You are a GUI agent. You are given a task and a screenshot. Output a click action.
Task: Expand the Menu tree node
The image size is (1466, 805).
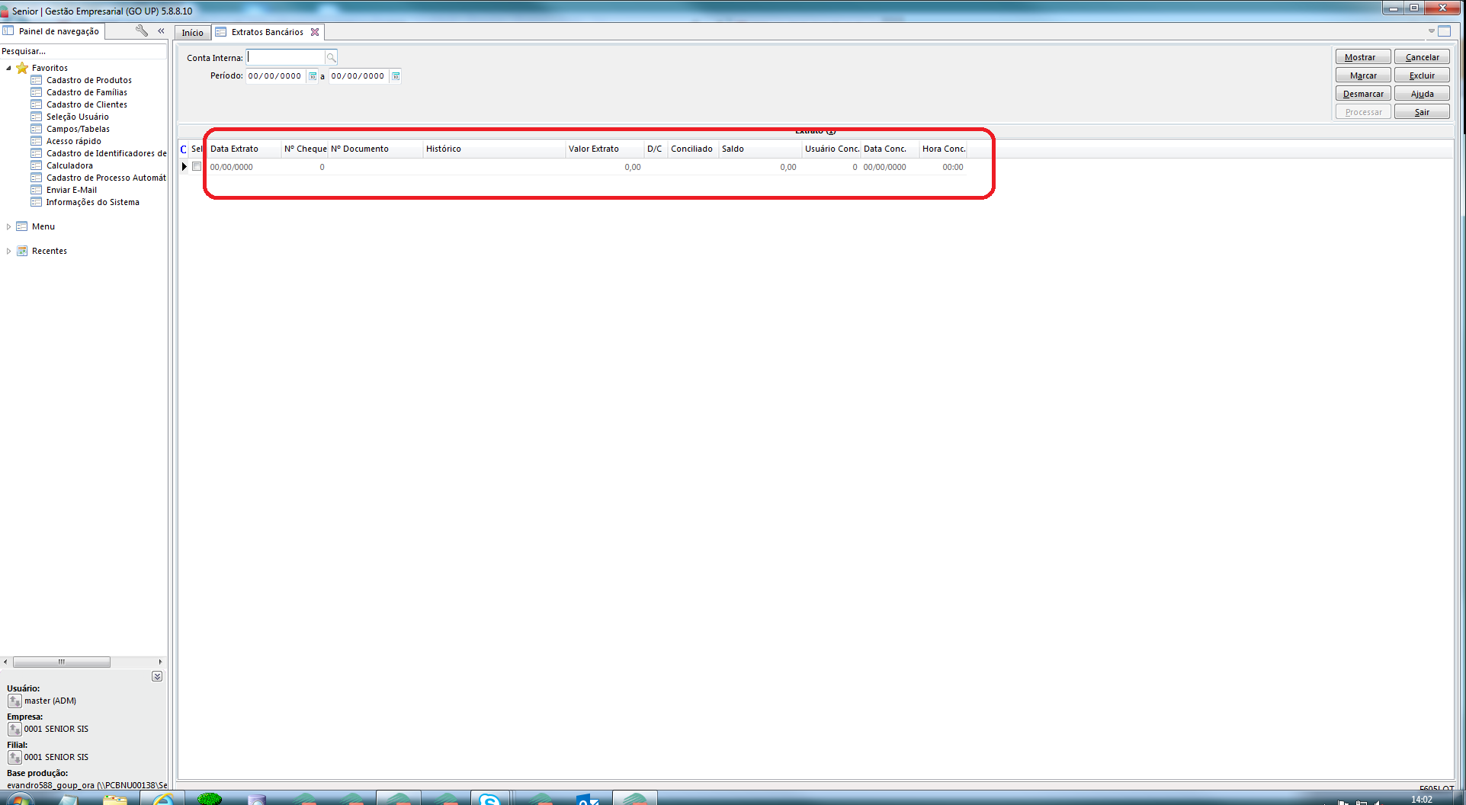(x=8, y=226)
